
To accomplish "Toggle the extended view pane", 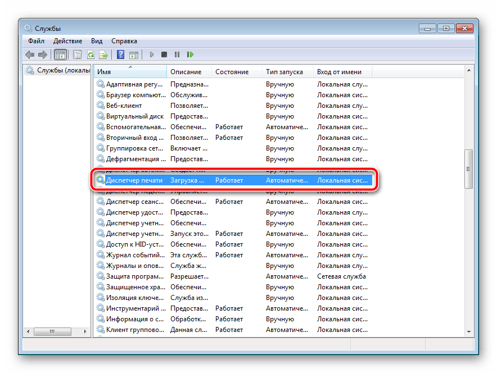I will (x=133, y=54).
